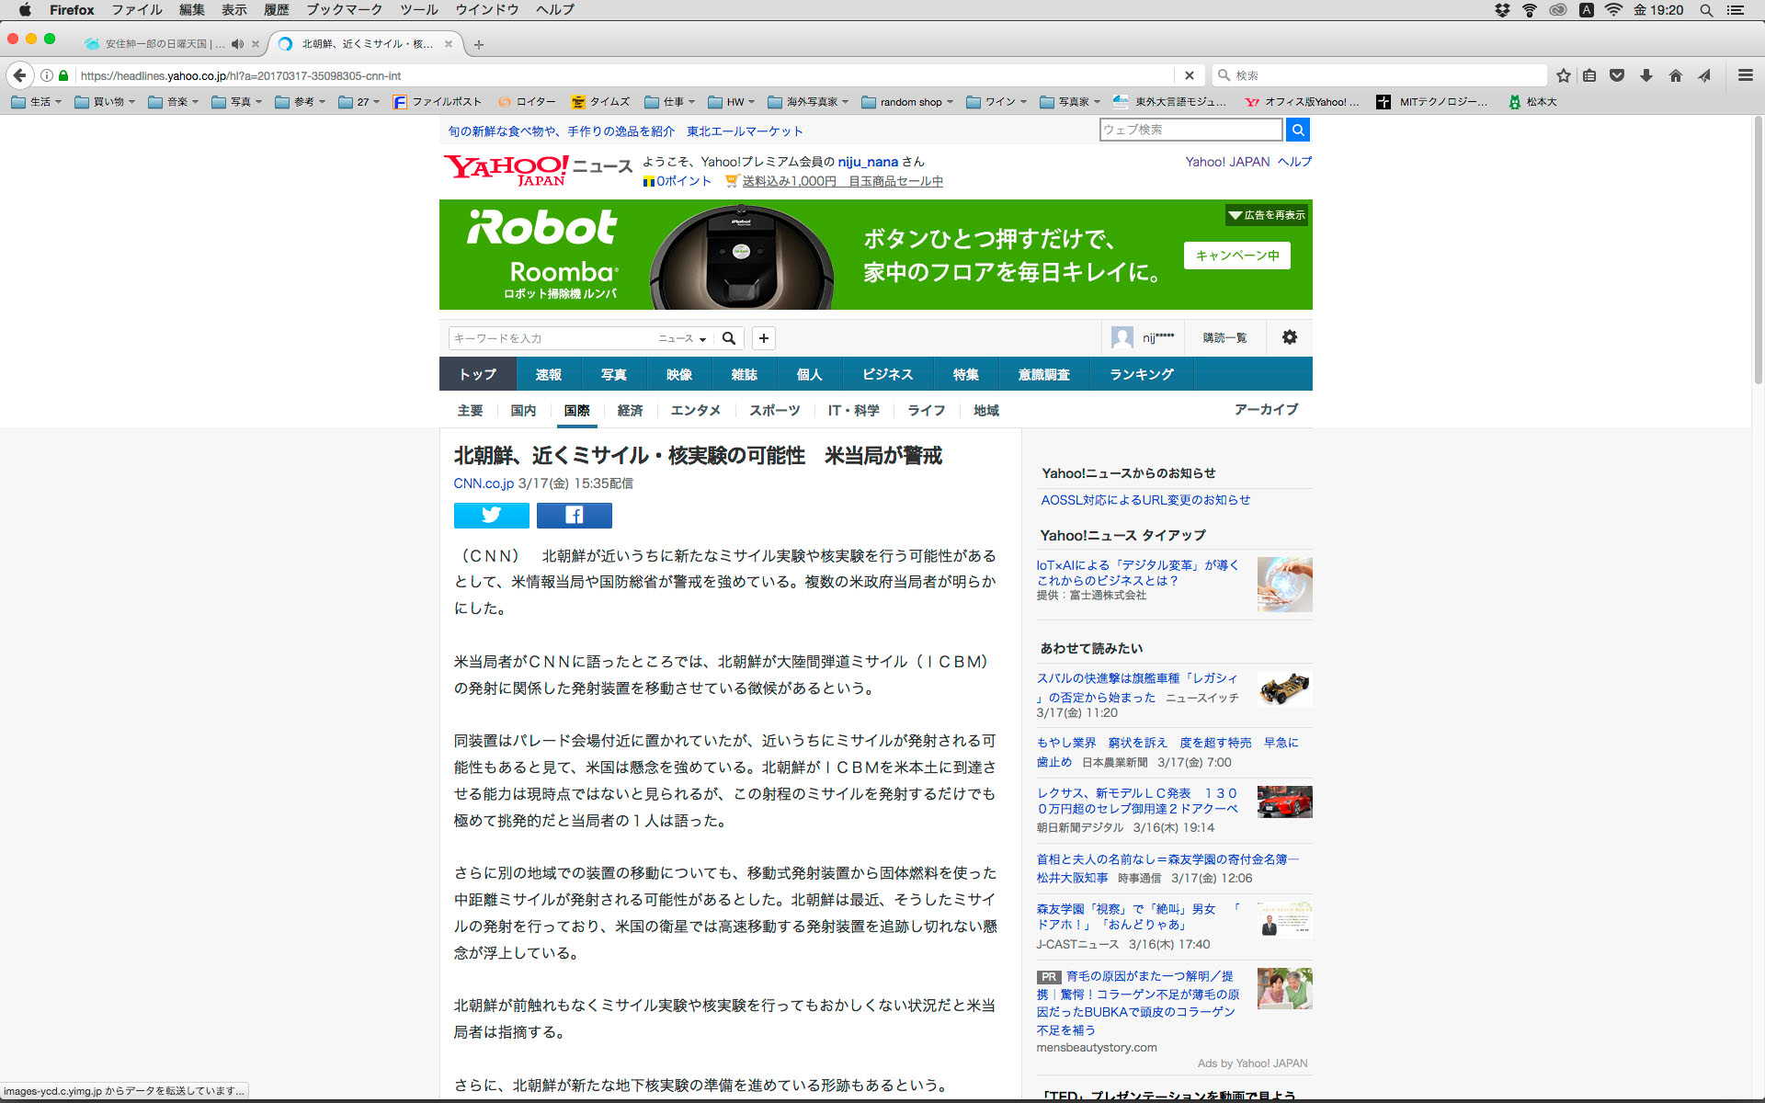Open Firefox hamburger menu
The height and width of the screenshot is (1103, 1765).
1745,75
